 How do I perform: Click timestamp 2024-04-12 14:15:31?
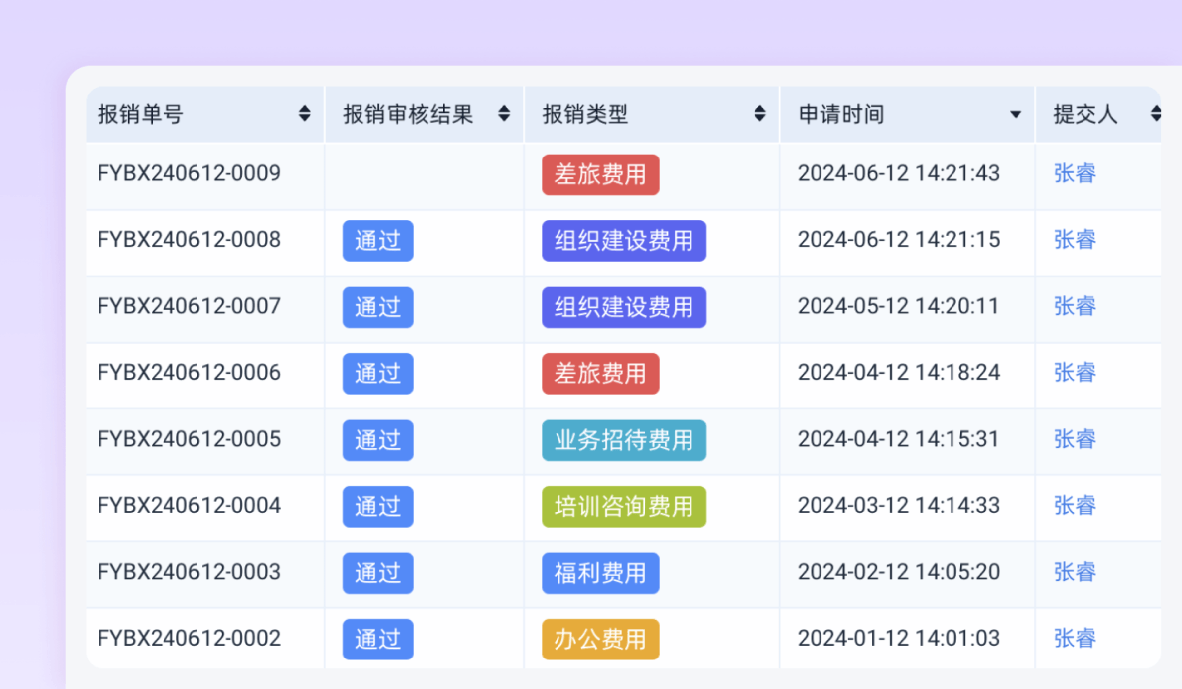[x=898, y=439]
